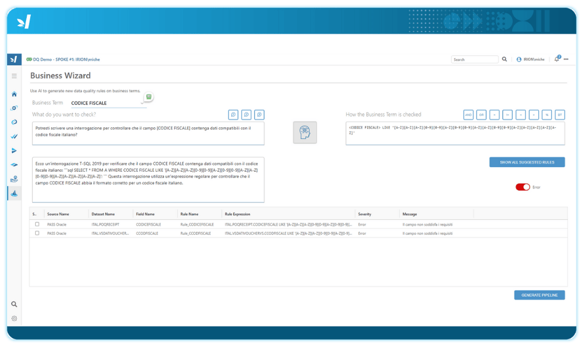Insert the percent operator
This screenshot has width=584, height=346.
click(x=547, y=115)
